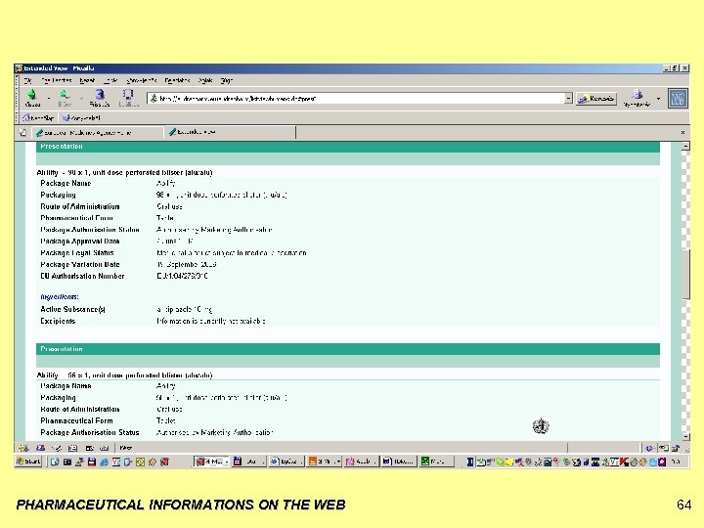Click the sixth component bar icon beside the separator
This screenshot has height=528, width=704.
pos(105,448)
